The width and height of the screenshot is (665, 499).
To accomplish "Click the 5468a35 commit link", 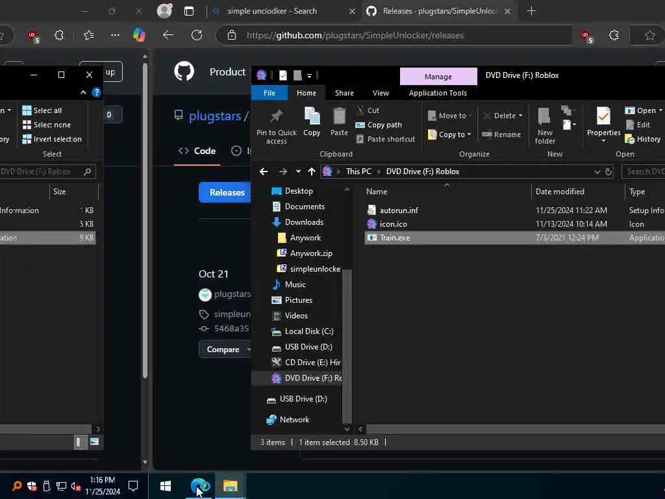I will (232, 328).
